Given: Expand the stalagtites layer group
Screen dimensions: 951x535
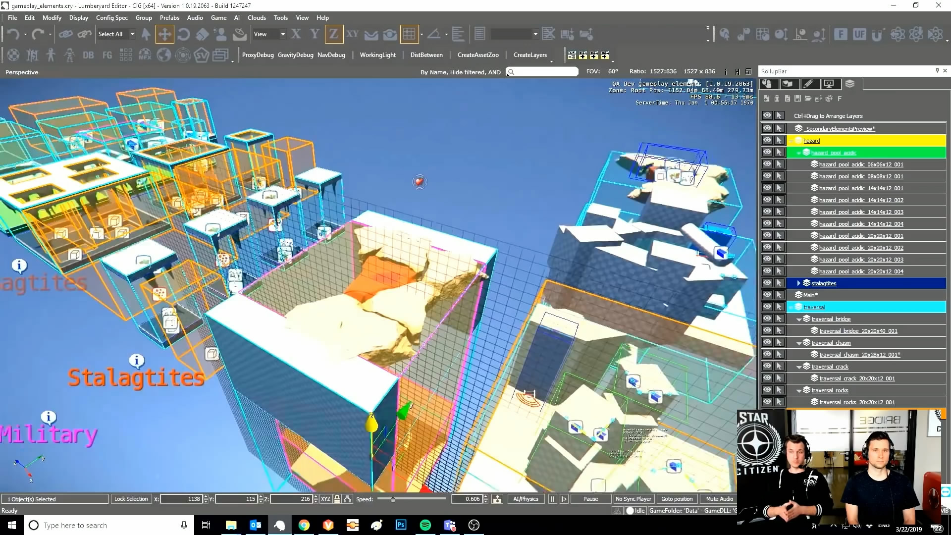Looking at the screenshot, I should point(798,283).
